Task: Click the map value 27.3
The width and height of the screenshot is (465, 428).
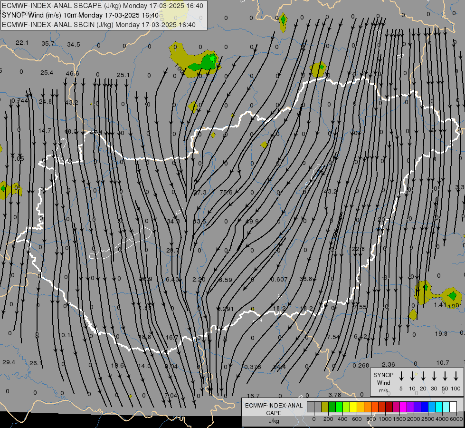Action: tap(200, 193)
